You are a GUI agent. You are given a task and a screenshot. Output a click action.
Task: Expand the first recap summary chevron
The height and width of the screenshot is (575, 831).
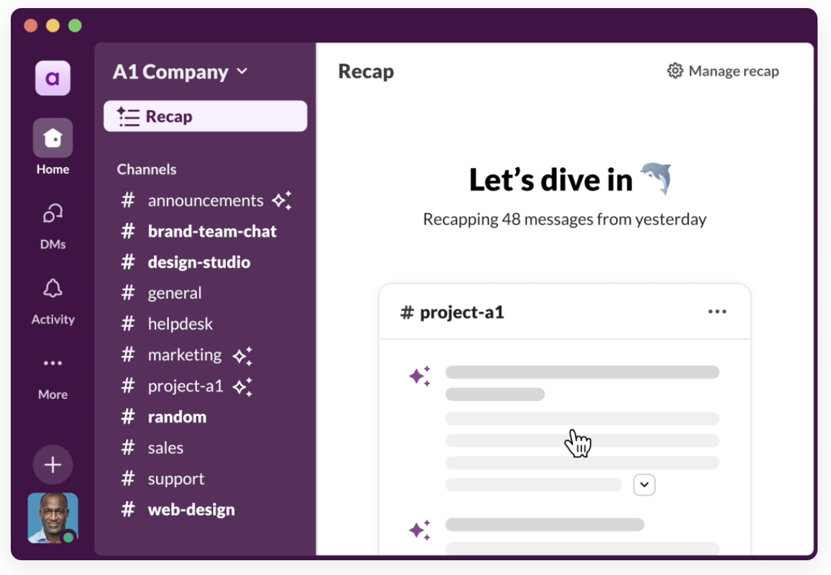(644, 484)
